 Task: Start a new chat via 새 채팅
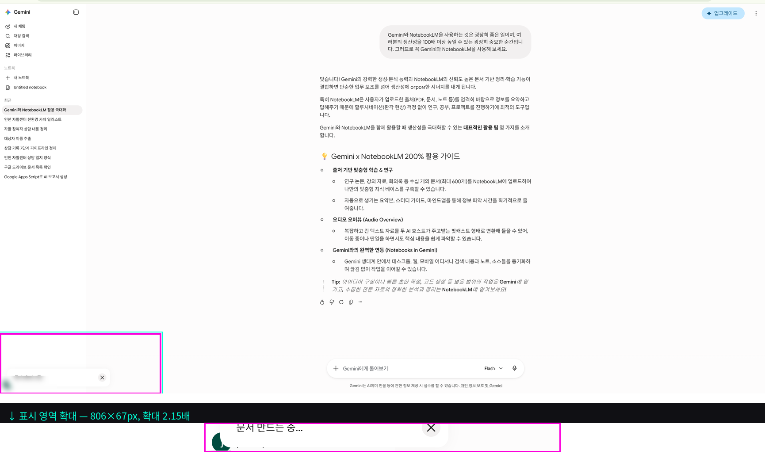[19, 27]
